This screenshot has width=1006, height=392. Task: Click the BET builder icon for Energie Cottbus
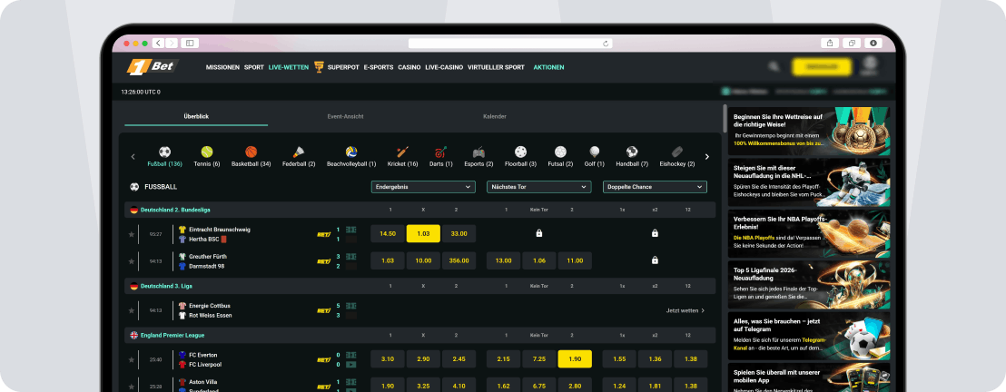324,310
